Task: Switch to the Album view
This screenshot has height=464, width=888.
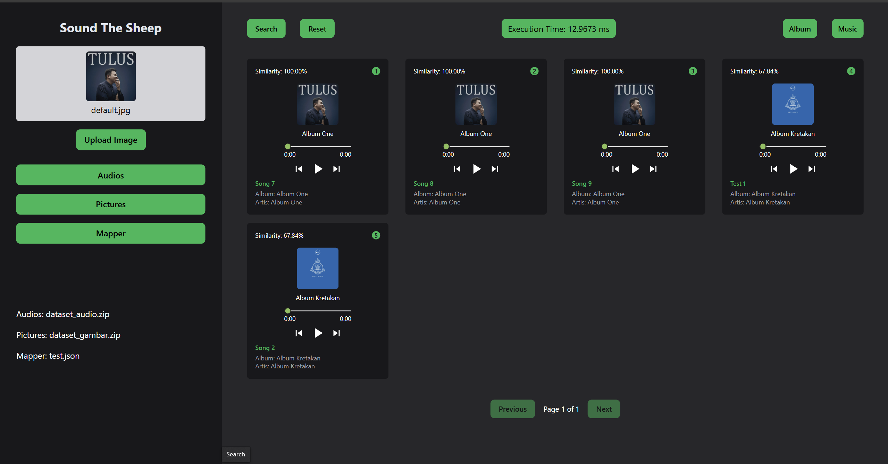Action: coord(799,28)
